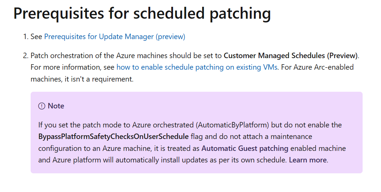Follow the Automatic Guest patching link
381x192 pixels.
click(245, 148)
